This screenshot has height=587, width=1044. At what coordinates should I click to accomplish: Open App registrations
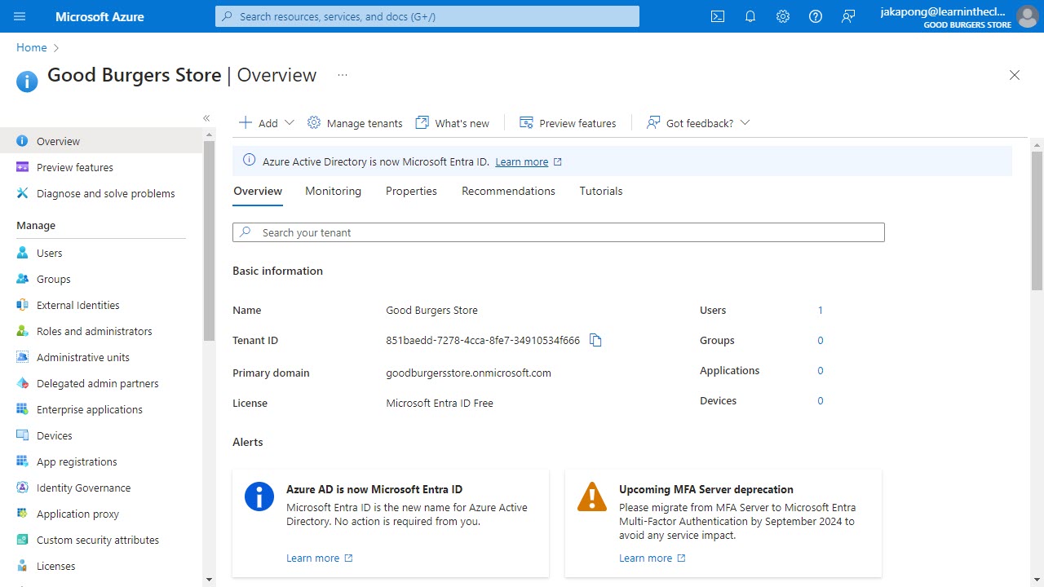click(x=77, y=461)
